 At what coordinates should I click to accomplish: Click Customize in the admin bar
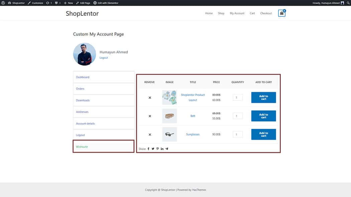pos(35,3)
